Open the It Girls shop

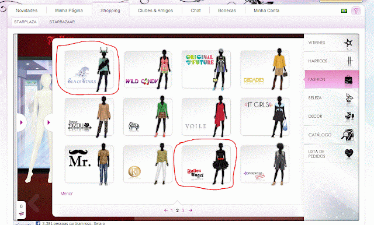[x=265, y=117]
